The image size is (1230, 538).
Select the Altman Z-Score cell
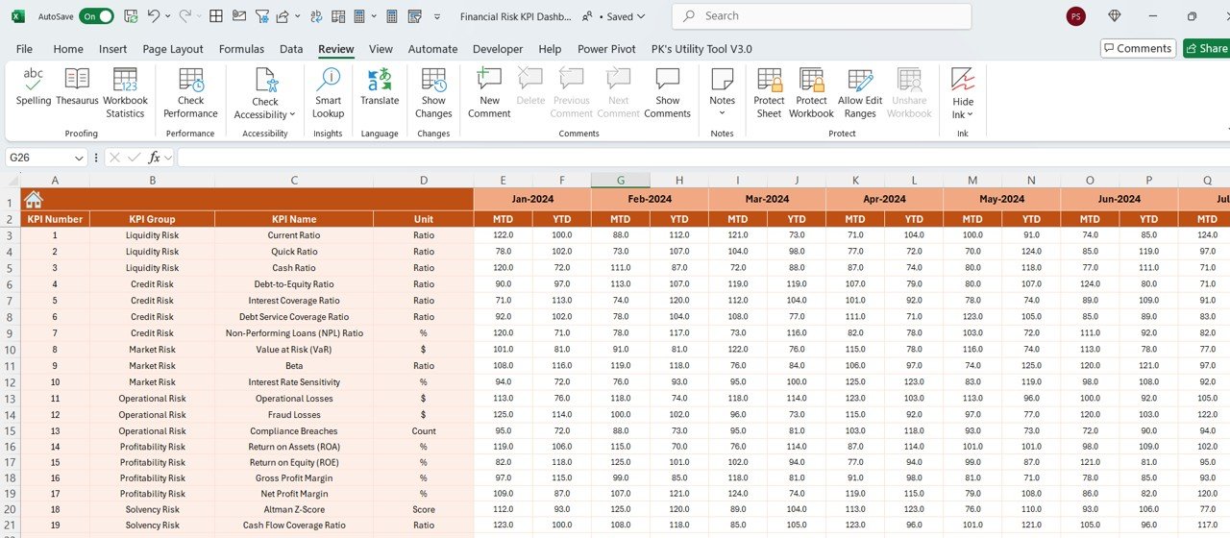294,510
